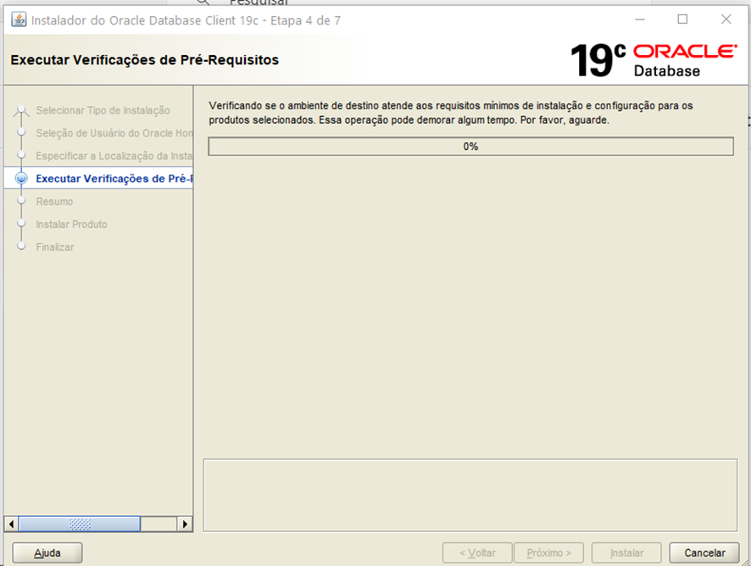Minimize the Oracle installer window

640,19
